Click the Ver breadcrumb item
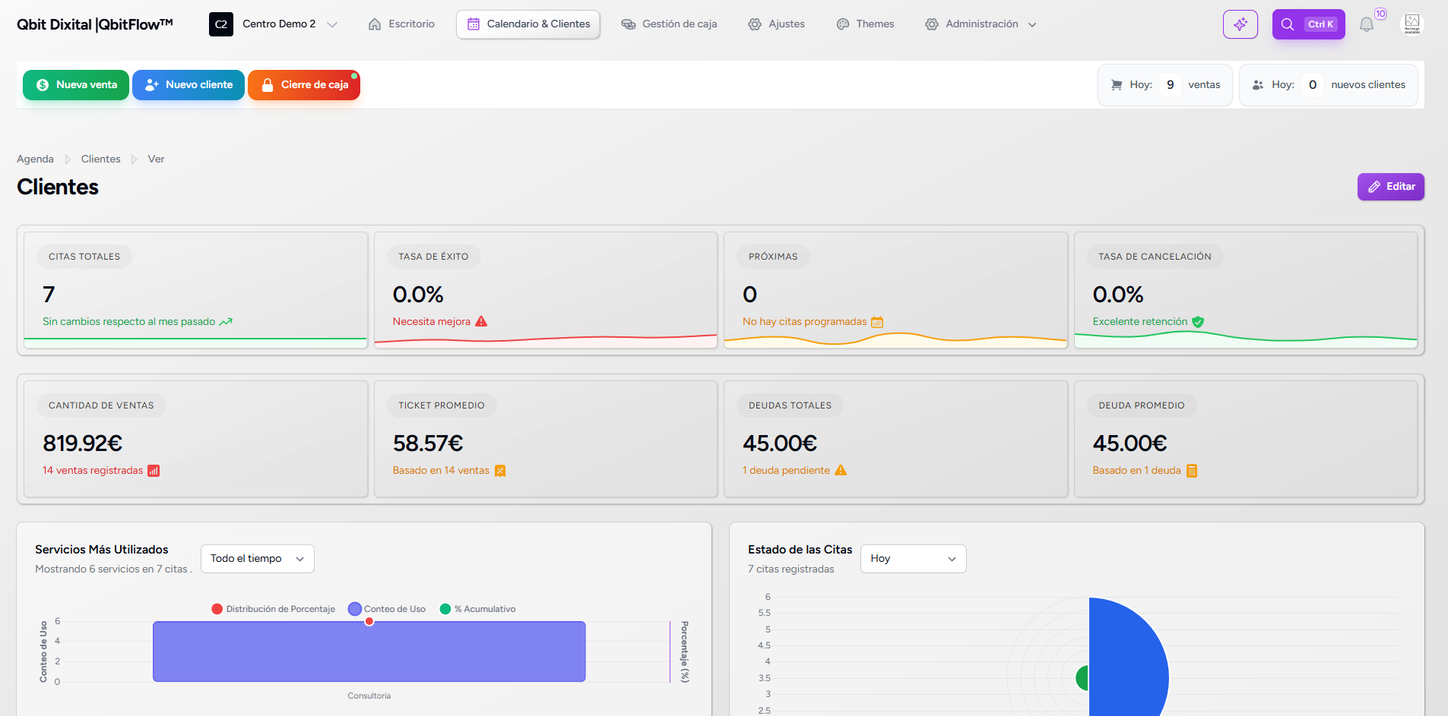 pyautogui.click(x=156, y=159)
